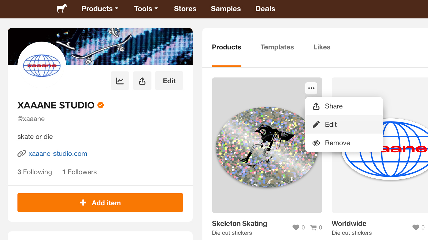The image size is (428, 240).
Task: Click the heart icon under Skeleton Skating
Action: [296, 227]
